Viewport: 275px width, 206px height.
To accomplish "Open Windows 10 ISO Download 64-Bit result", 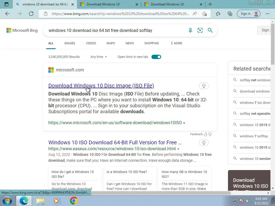I will click(x=115, y=142).
